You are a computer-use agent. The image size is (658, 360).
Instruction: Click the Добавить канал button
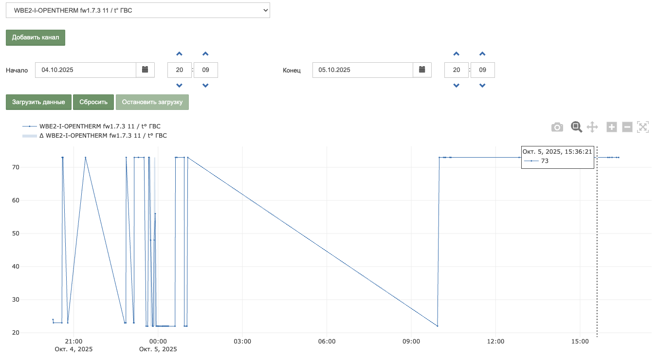click(36, 38)
